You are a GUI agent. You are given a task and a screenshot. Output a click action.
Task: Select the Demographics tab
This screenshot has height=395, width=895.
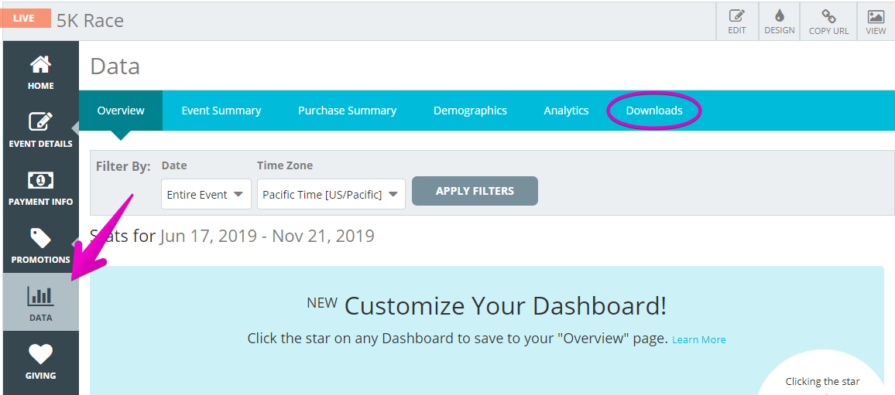(x=470, y=111)
